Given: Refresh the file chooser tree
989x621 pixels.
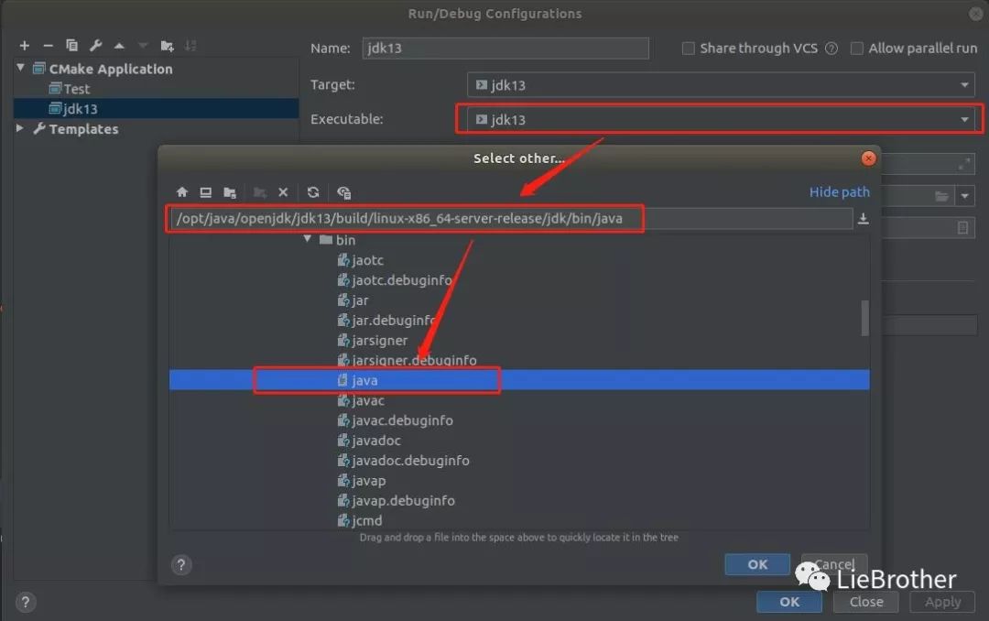Looking at the screenshot, I should (x=313, y=191).
